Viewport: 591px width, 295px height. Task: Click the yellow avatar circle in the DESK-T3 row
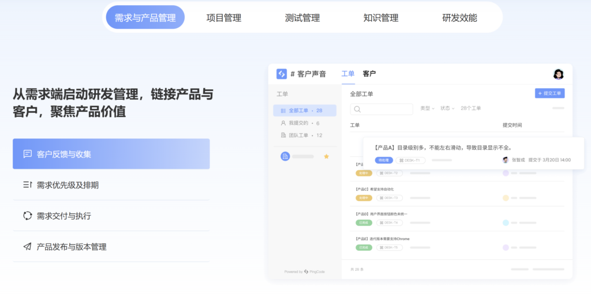point(506,198)
